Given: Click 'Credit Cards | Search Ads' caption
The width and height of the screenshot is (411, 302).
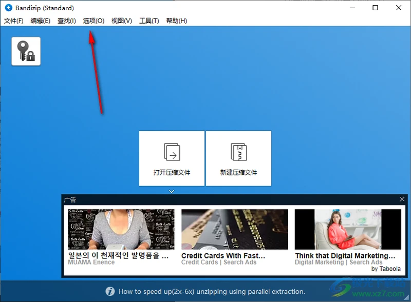Looking at the screenshot, I should coord(219,262).
